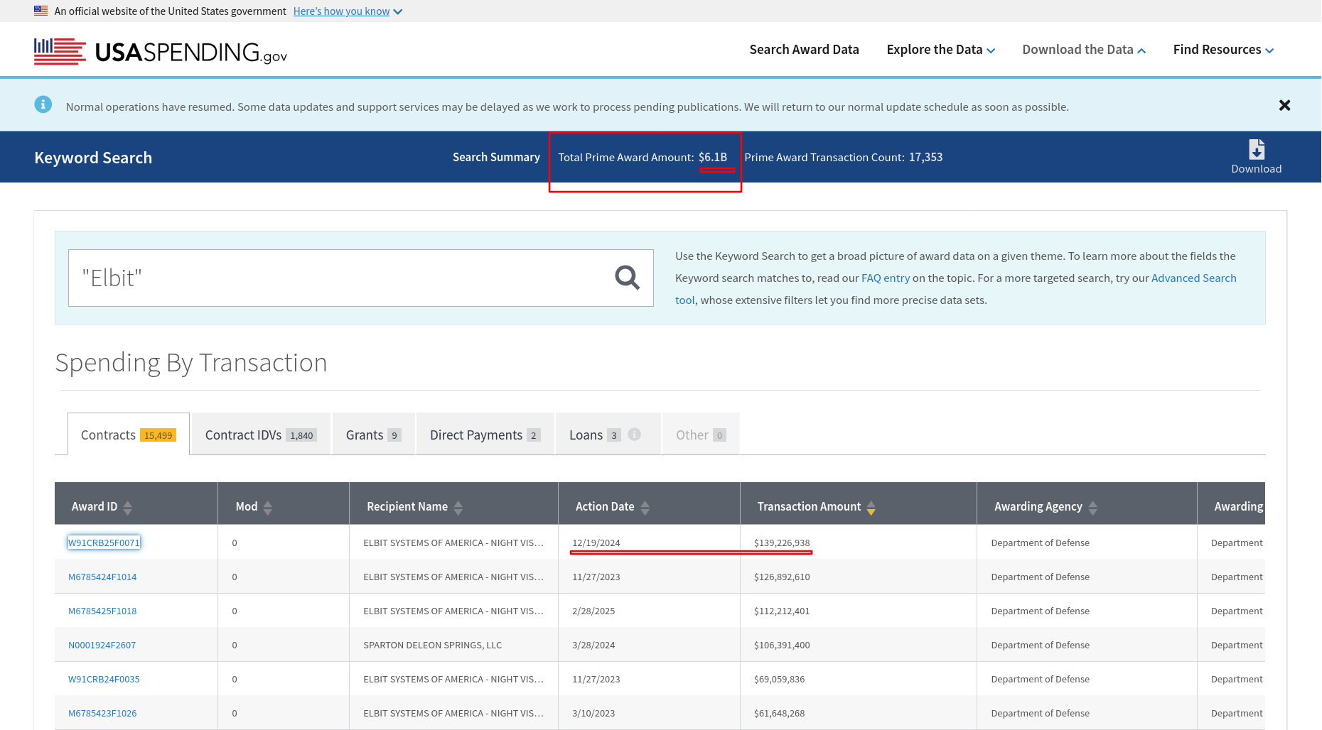Collapse the Download the Data menu
Screen dimensions: 1322x730
[x=1083, y=50]
